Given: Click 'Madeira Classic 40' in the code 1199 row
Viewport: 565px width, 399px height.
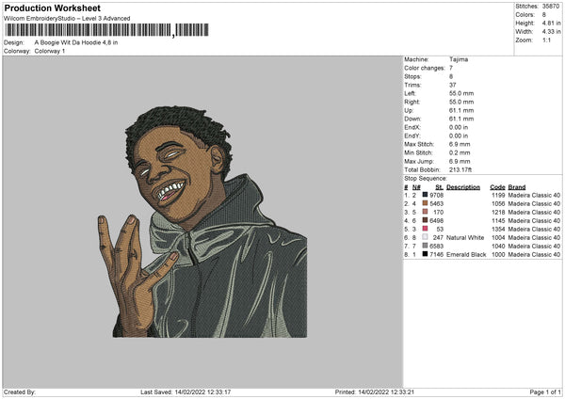Looking at the screenshot, I should [534, 195].
